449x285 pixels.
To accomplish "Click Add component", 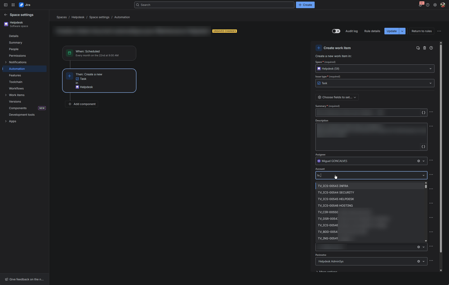I will click(82, 104).
